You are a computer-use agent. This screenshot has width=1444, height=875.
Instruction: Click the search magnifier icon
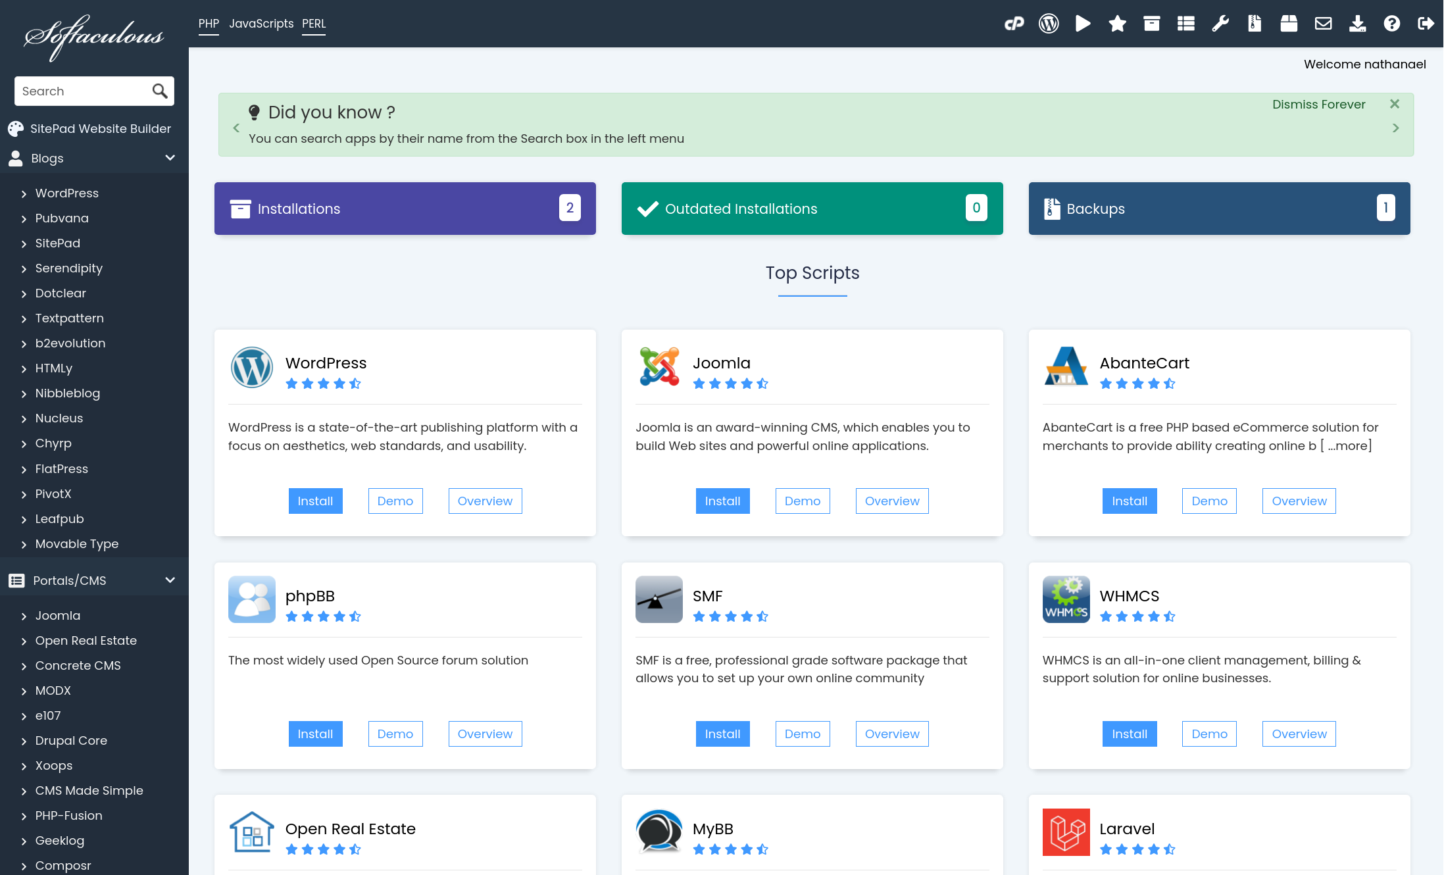click(x=160, y=91)
